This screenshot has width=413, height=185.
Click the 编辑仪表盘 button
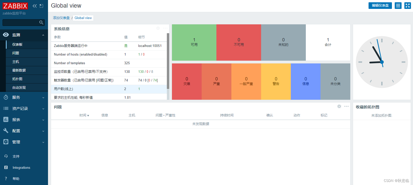[380, 6]
